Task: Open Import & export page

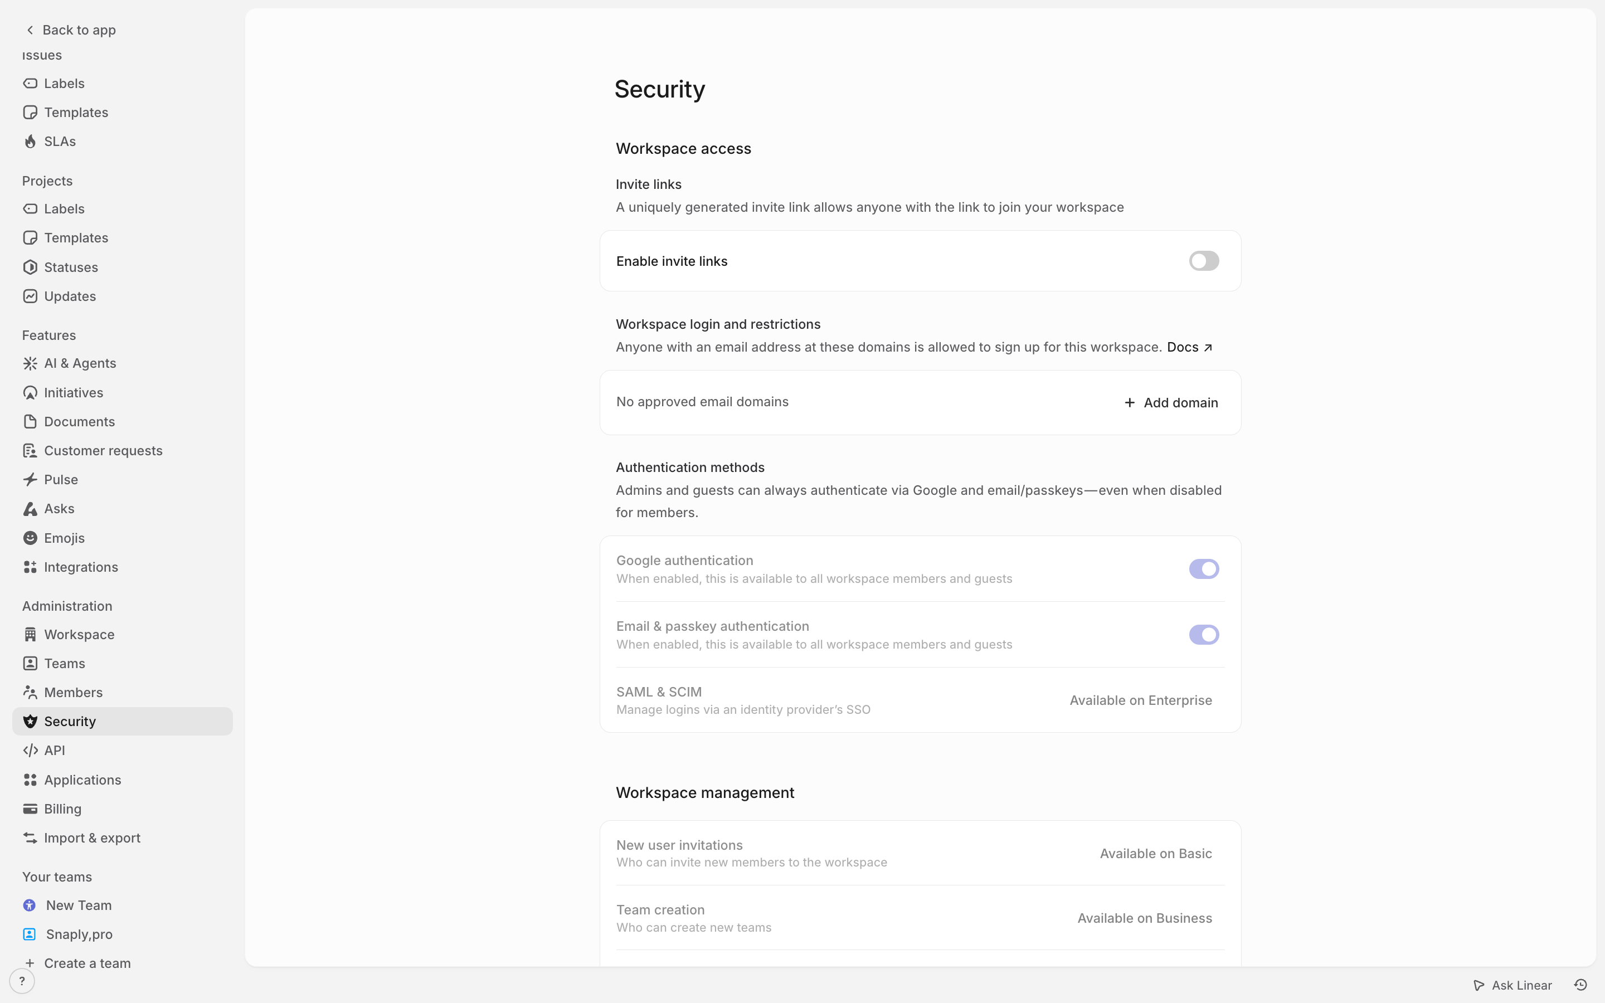Action: (123, 838)
